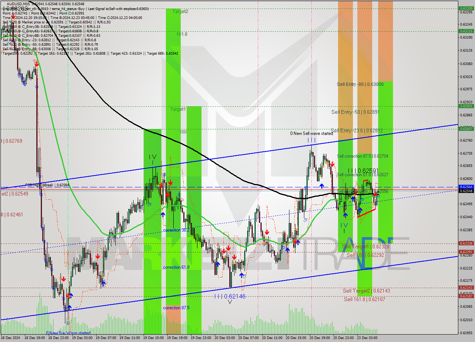Click the 'Target 685: 0.60542' text
The image size is (475, 342).
pyautogui.click(x=163, y=54)
